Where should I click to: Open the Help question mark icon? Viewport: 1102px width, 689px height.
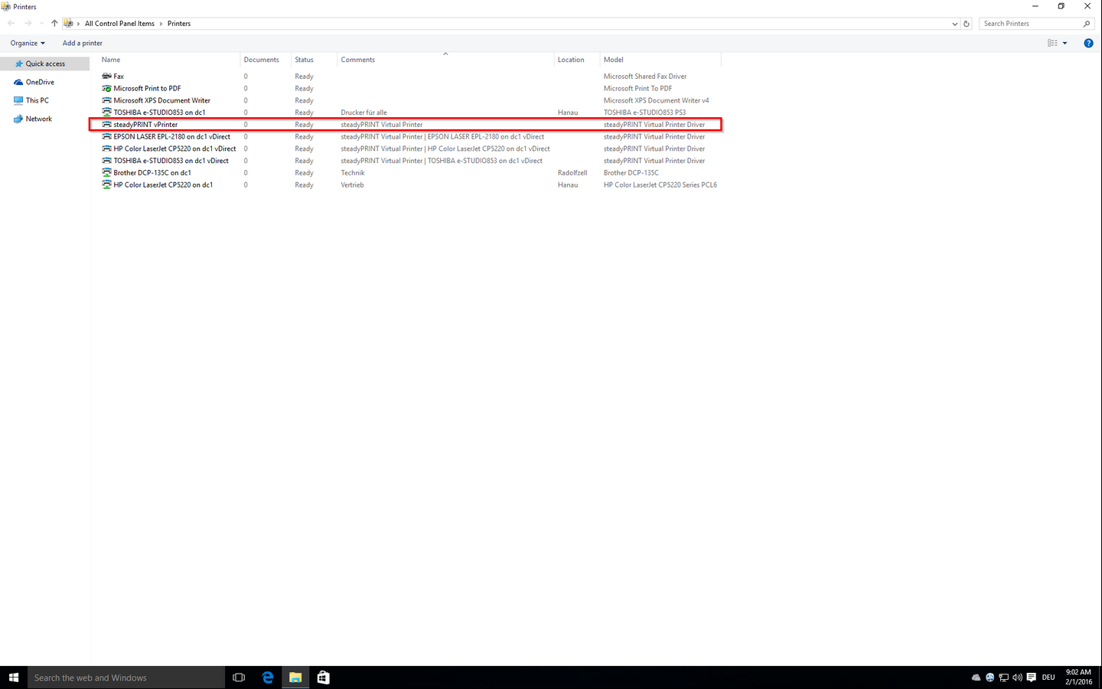[x=1088, y=43]
